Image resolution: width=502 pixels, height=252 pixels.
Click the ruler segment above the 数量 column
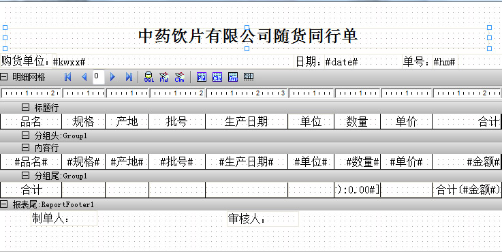[x=357, y=93]
